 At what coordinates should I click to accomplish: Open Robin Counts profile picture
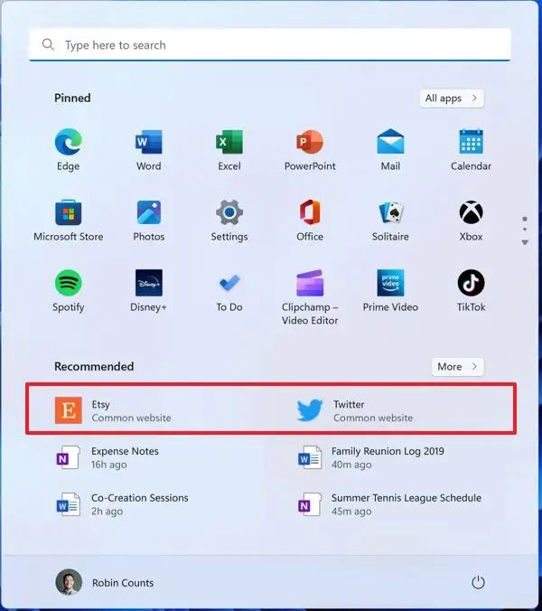tap(69, 582)
